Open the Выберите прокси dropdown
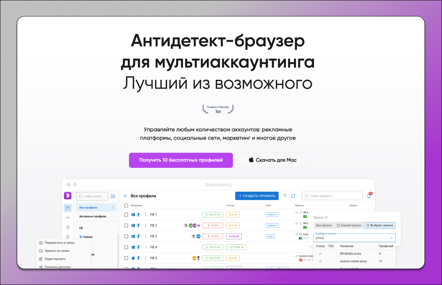442x285 pixels. point(354,238)
